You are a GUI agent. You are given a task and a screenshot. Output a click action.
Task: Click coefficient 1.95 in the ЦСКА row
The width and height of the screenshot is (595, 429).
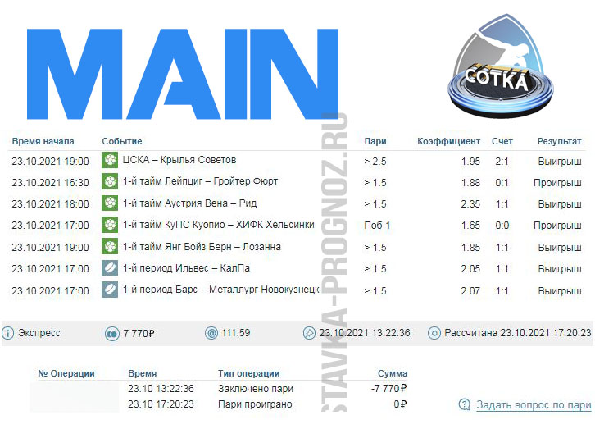pyautogui.click(x=470, y=162)
